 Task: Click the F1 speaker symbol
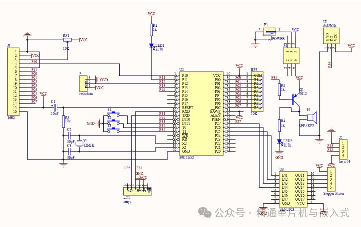coord(312,118)
